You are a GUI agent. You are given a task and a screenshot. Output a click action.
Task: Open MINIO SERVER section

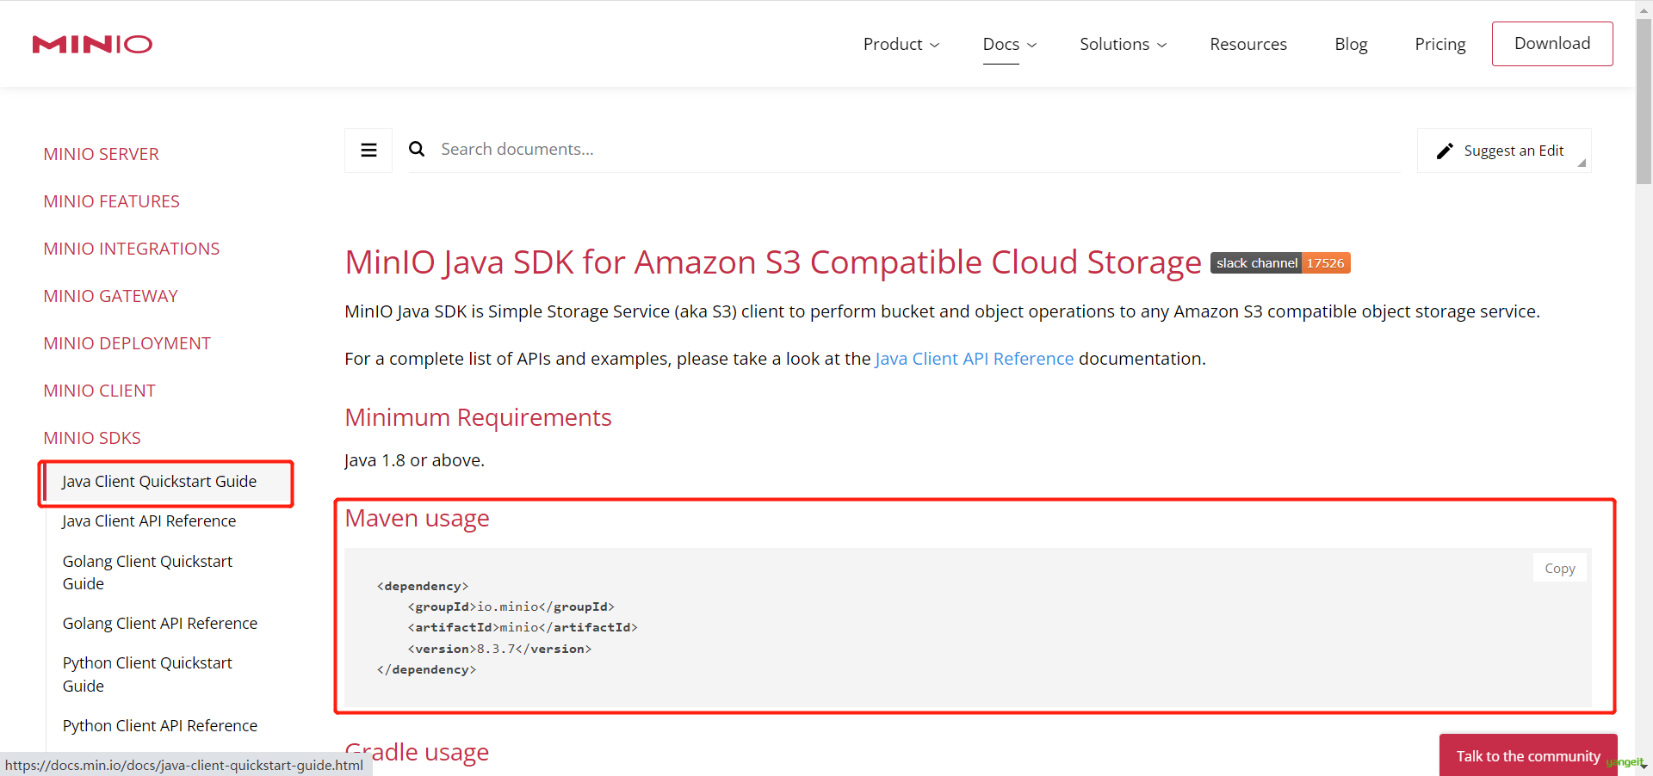pos(102,154)
